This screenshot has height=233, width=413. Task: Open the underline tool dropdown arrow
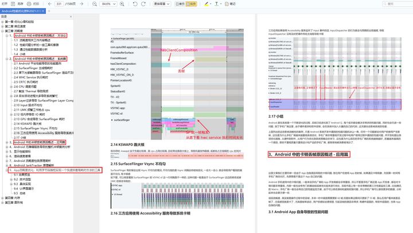point(221,4)
